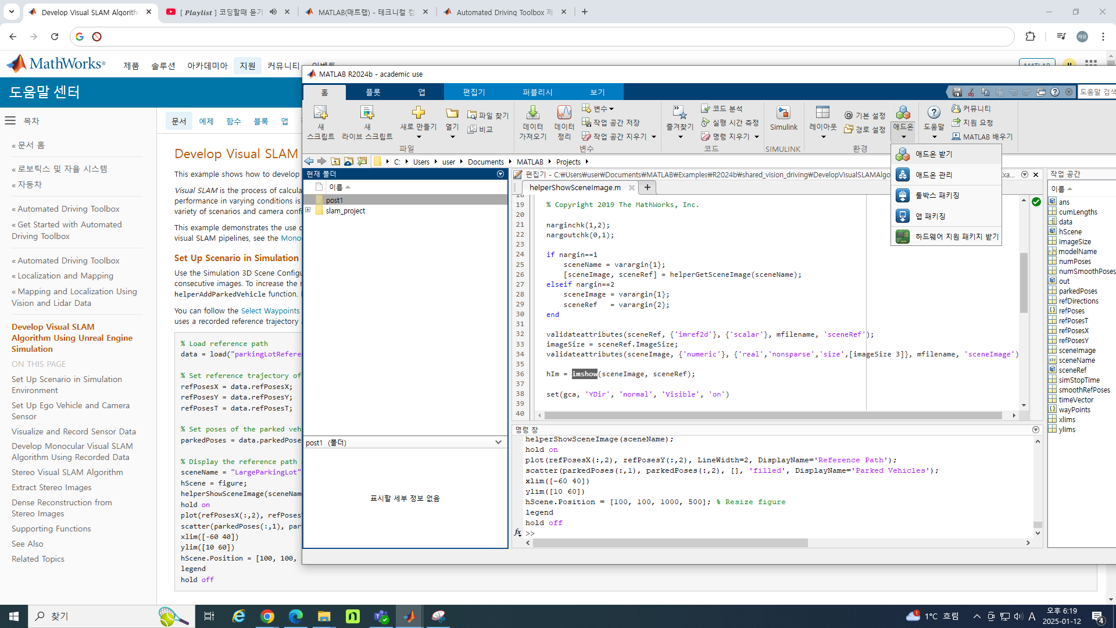This screenshot has width=1116, height=628.
Task: Open the Favorites dropdown arrow
Action: pos(680,137)
